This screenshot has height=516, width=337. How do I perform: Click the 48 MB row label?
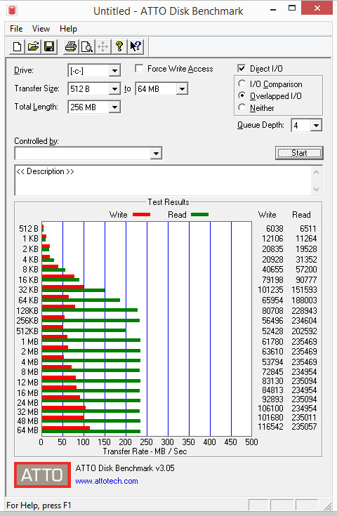click(x=28, y=421)
